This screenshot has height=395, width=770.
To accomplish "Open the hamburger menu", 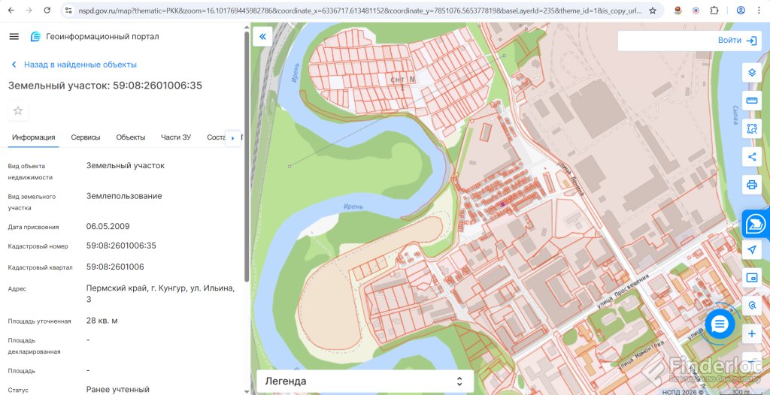I will coord(14,36).
